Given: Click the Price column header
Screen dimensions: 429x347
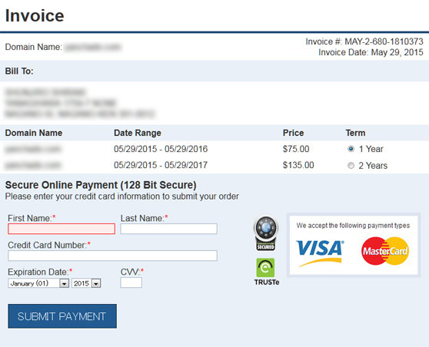Looking at the screenshot, I should [293, 133].
